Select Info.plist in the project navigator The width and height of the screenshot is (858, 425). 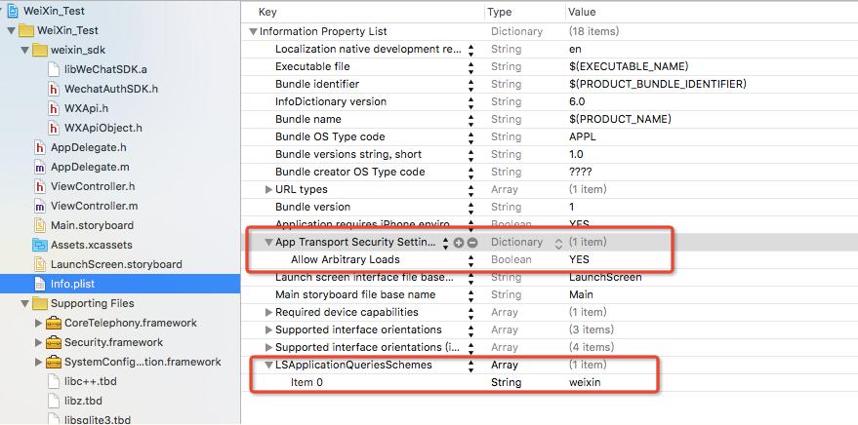(74, 284)
